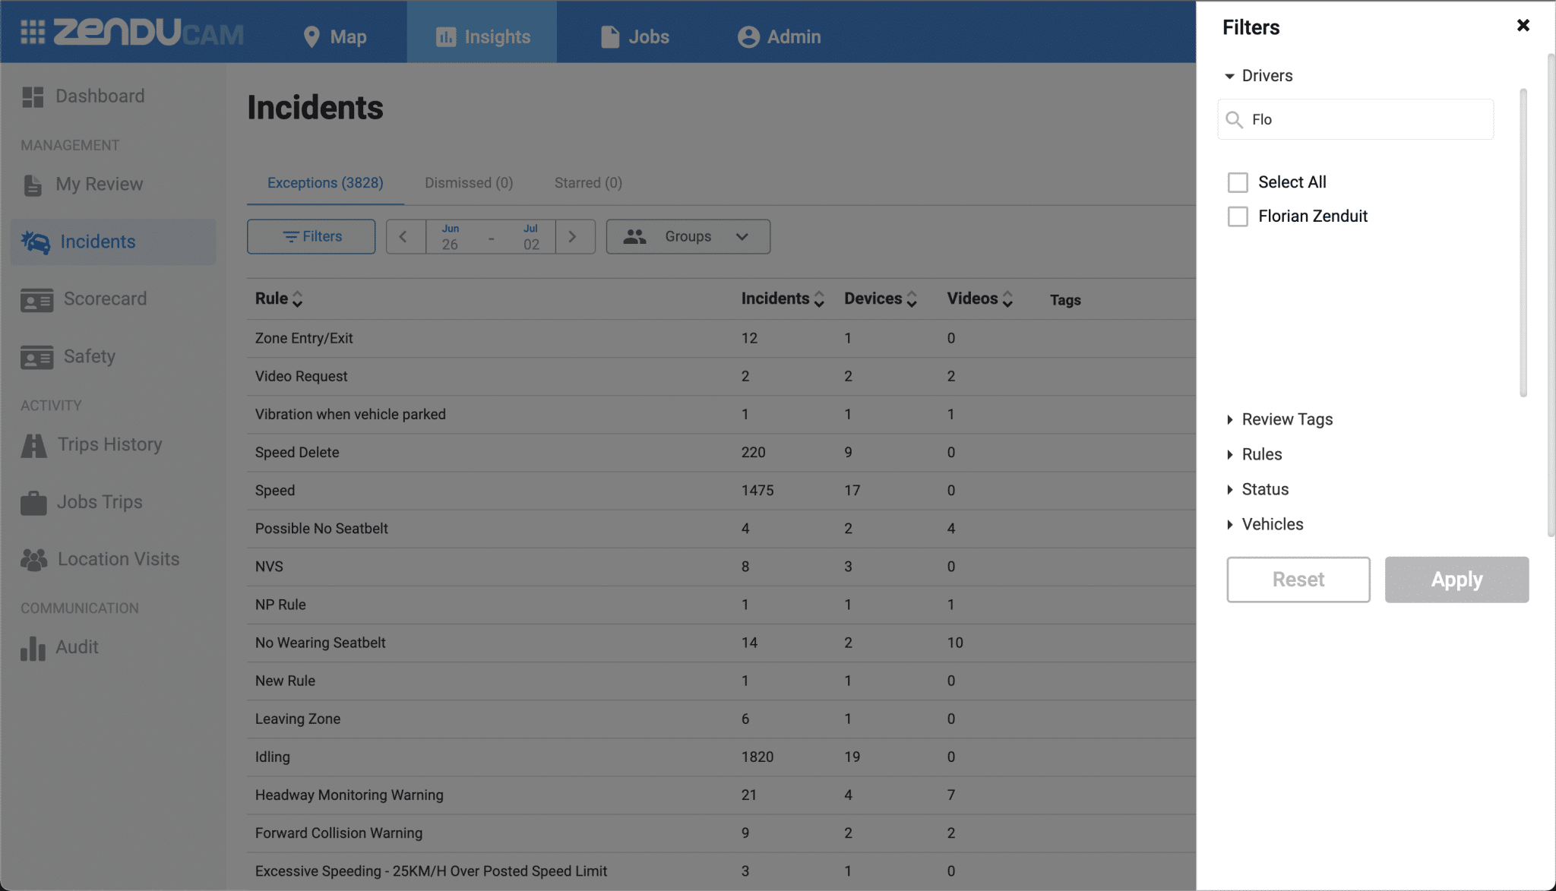Open the Groups dropdown
The width and height of the screenshot is (1556, 891).
point(688,236)
